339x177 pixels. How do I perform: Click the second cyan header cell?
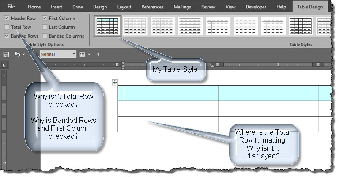[268, 93]
